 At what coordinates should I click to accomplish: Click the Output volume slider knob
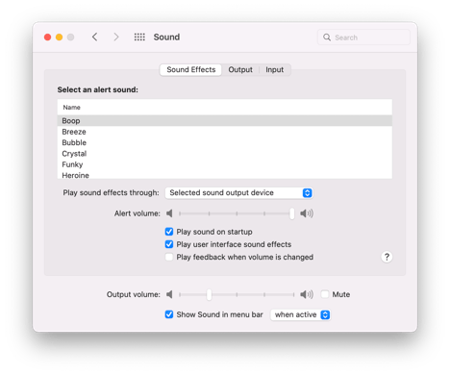(x=209, y=294)
